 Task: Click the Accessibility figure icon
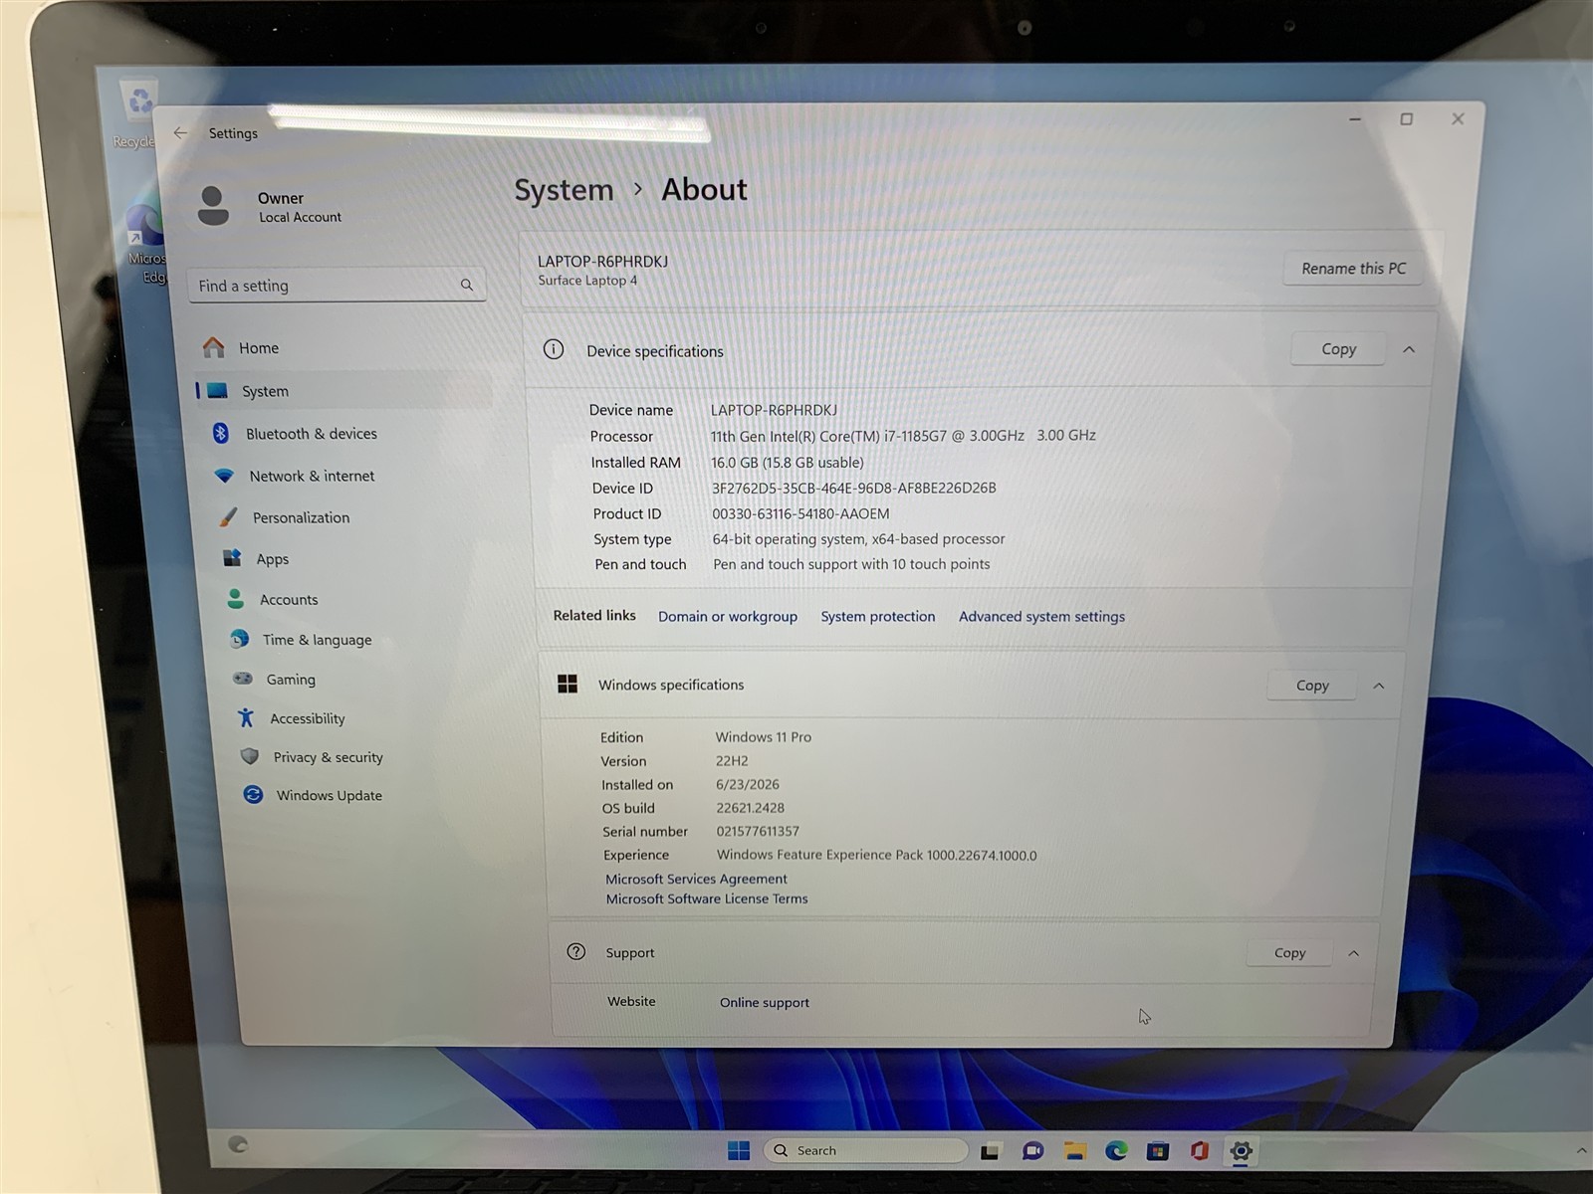coord(246,716)
